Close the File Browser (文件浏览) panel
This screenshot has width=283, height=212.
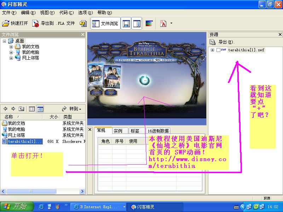click(x=83, y=34)
